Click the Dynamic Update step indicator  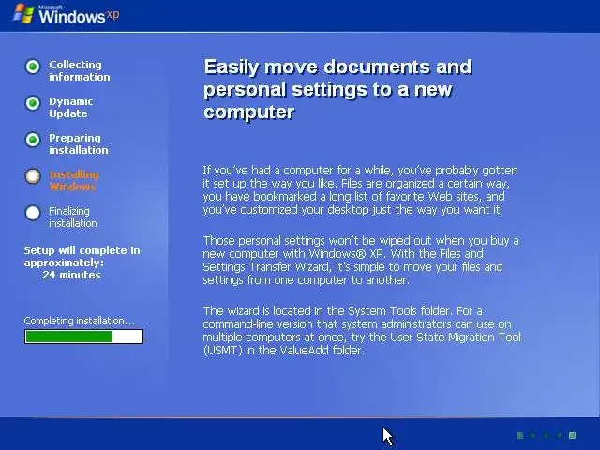pos(33,103)
